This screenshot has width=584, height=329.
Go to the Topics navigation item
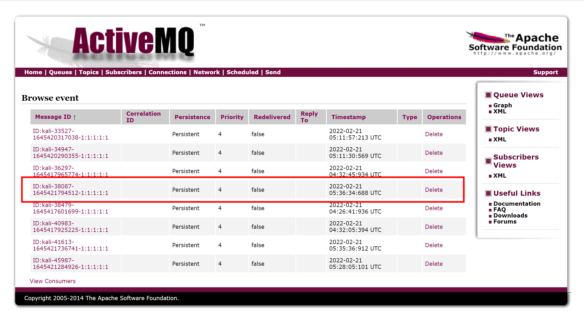coord(89,72)
